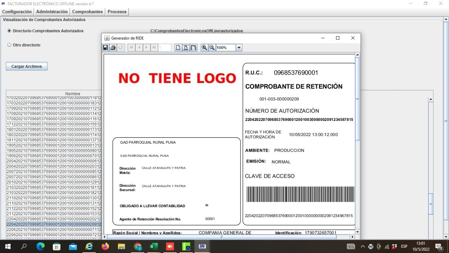
Task: Select file 2204202207...20912 in the list
Action: point(54,224)
